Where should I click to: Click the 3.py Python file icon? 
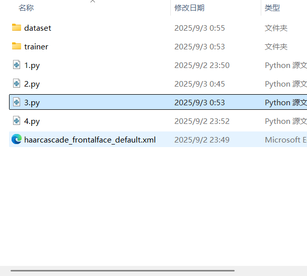point(17,102)
